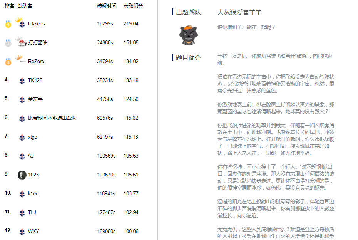Select team name ReZero
This screenshot has height=240, width=358.
point(36,62)
